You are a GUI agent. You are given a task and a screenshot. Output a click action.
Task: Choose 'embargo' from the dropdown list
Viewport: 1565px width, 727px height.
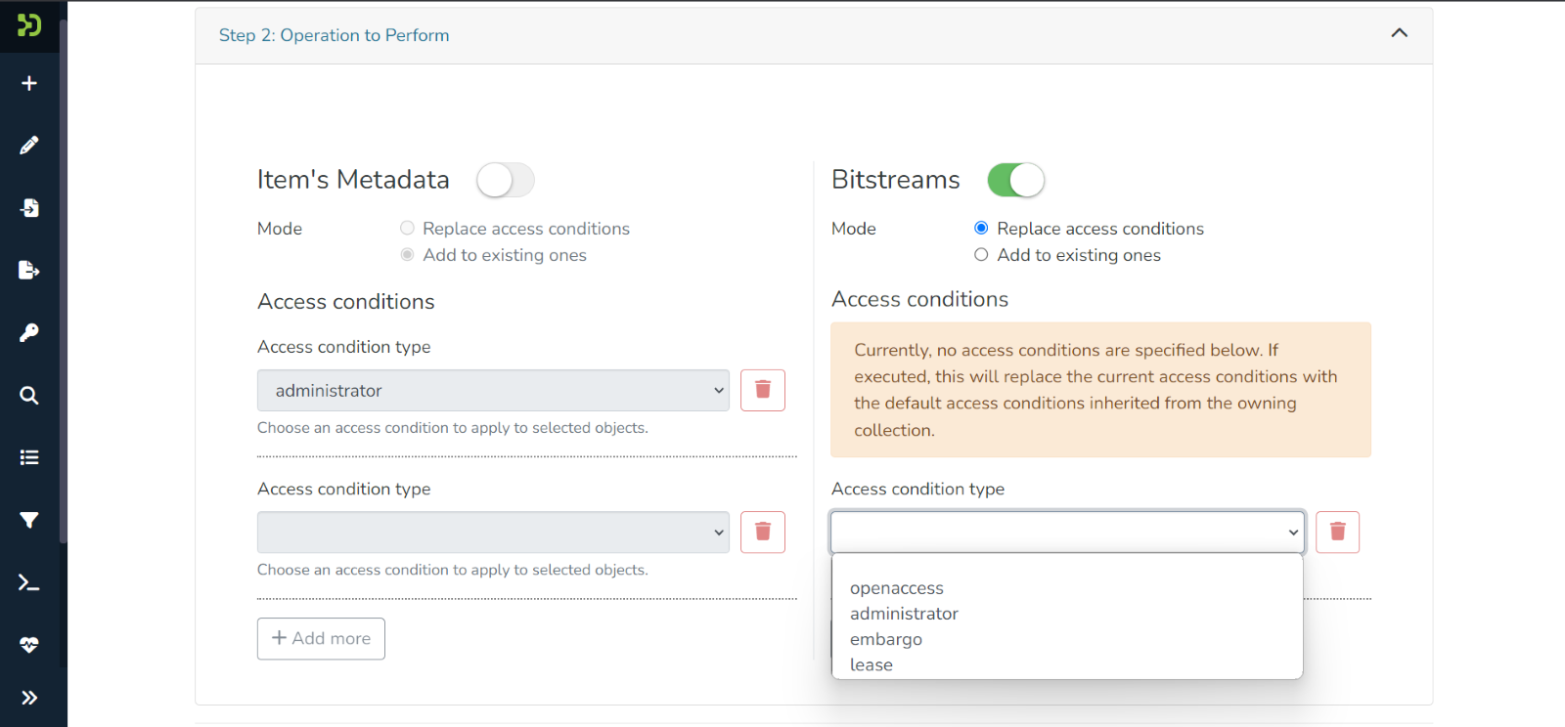tap(886, 639)
